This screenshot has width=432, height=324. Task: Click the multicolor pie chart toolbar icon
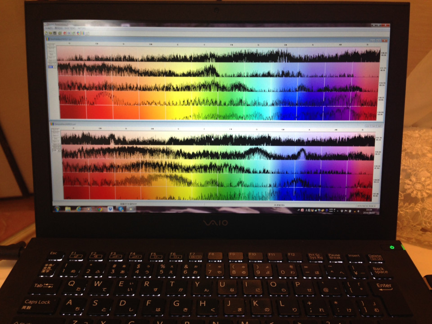click(x=78, y=33)
